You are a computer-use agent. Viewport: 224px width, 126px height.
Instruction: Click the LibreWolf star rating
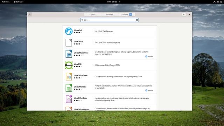(78, 33)
